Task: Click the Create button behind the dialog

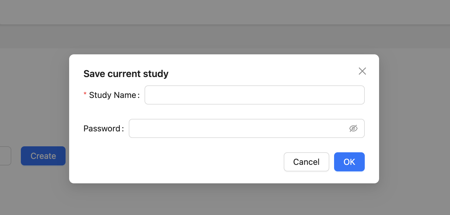Action: click(43, 156)
